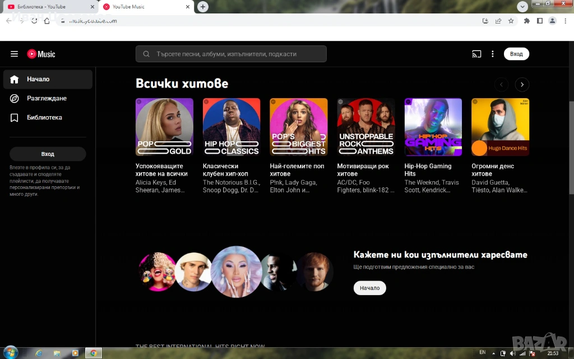Click the browser reload button
The image size is (574, 359).
click(x=34, y=21)
